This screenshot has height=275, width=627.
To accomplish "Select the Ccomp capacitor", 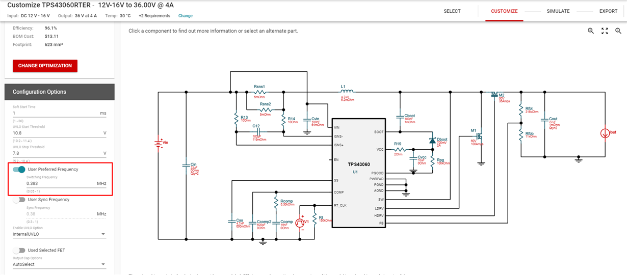I will [276, 222].
